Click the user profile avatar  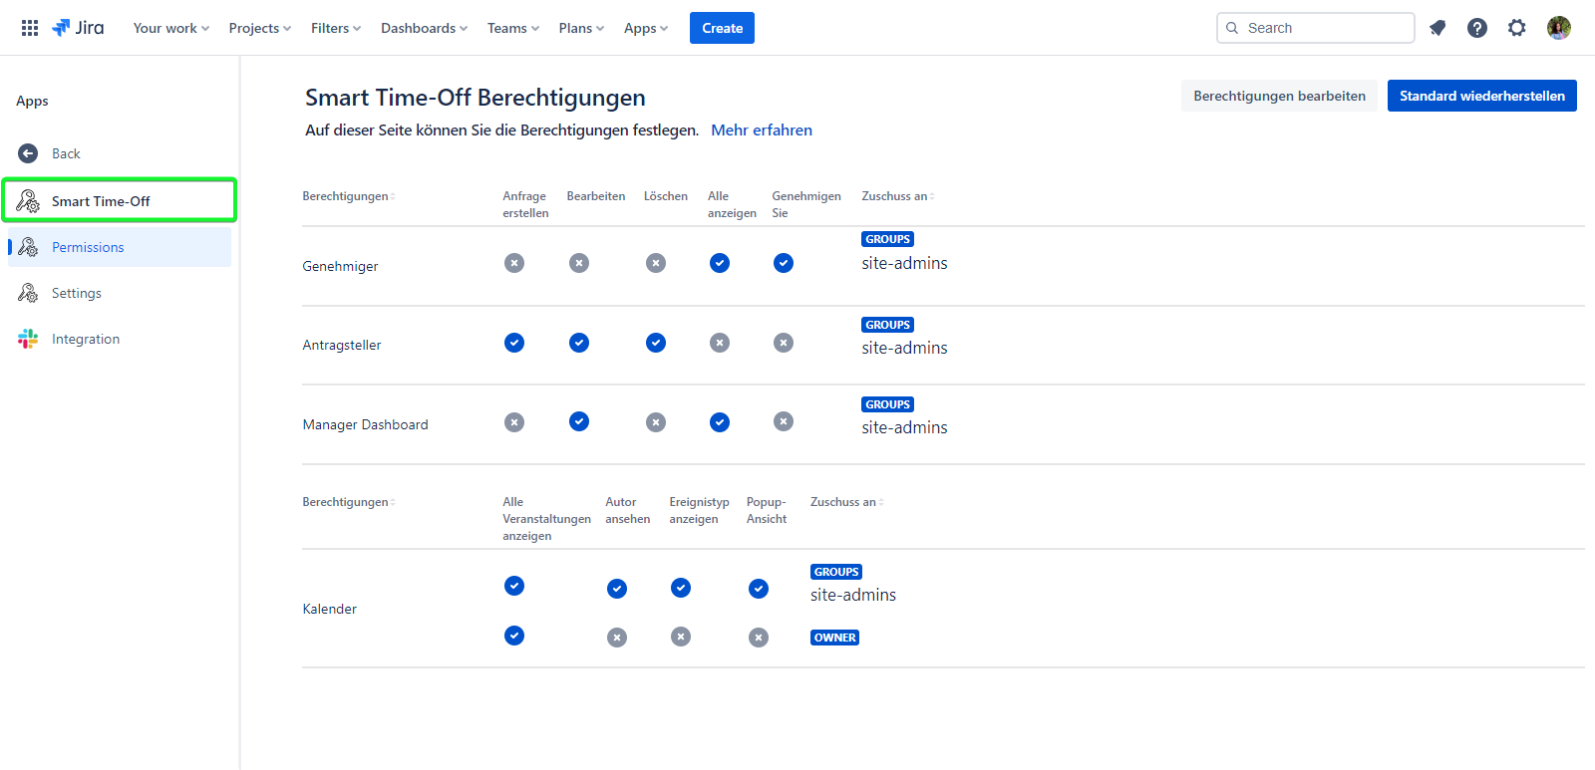pyautogui.click(x=1559, y=28)
